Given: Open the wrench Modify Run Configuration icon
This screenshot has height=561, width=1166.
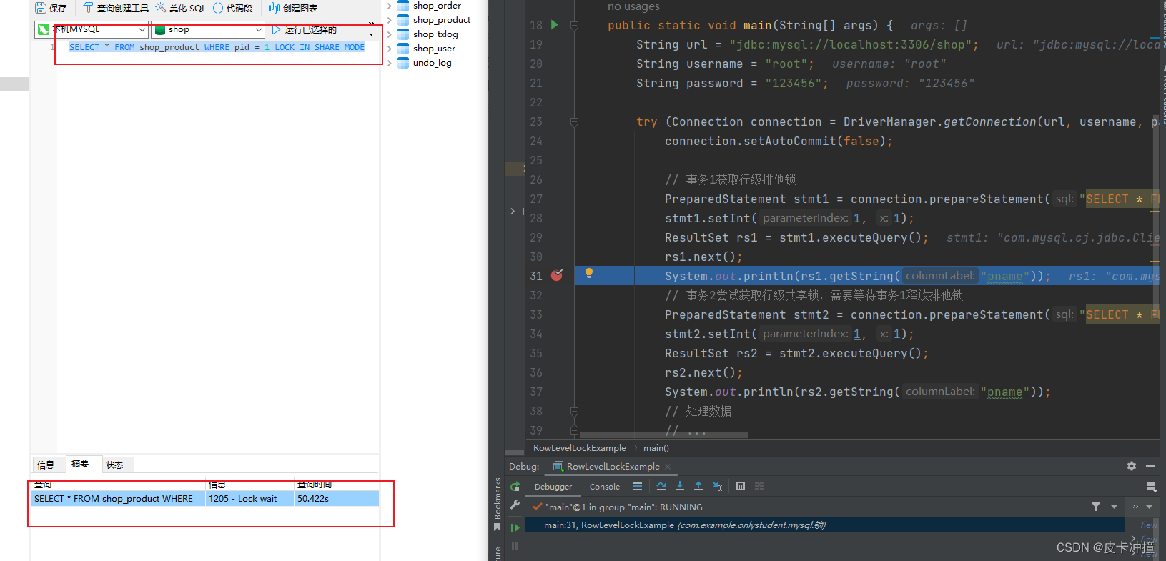Looking at the screenshot, I should pyautogui.click(x=515, y=505).
